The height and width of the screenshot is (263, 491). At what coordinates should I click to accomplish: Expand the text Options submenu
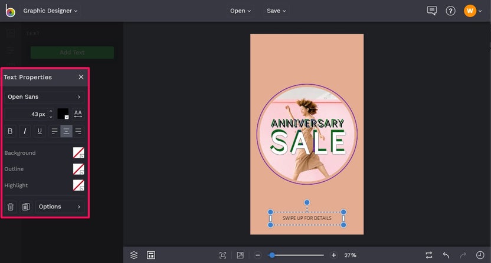point(60,207)
